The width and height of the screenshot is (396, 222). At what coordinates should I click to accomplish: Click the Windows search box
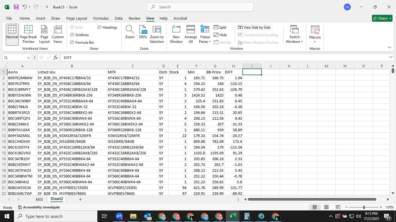click(x=56, y=216)
